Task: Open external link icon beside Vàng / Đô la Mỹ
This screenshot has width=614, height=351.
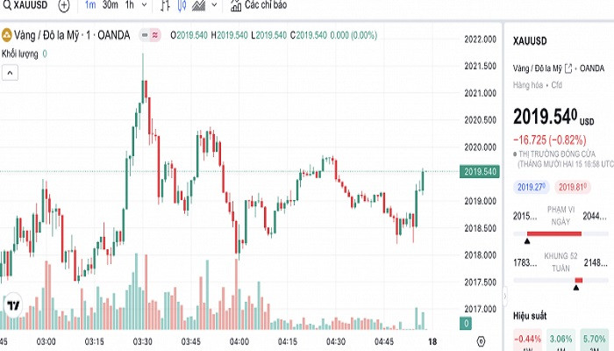Action: (x=568, y=68)
